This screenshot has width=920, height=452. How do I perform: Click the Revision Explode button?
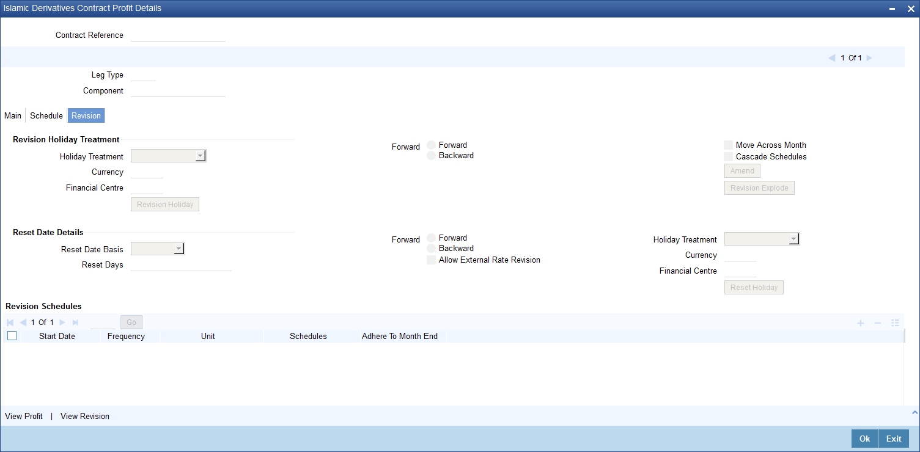click(x=759, y=188)
